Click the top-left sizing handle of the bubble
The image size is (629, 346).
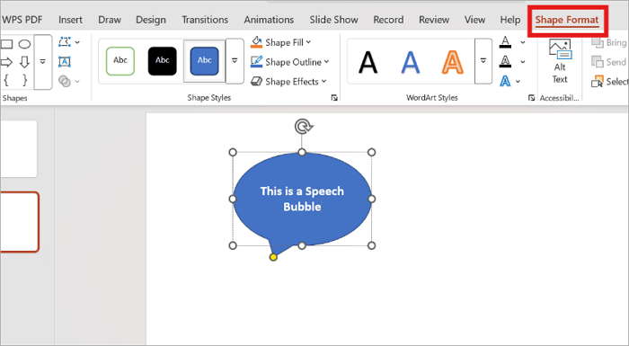(233, 152)
